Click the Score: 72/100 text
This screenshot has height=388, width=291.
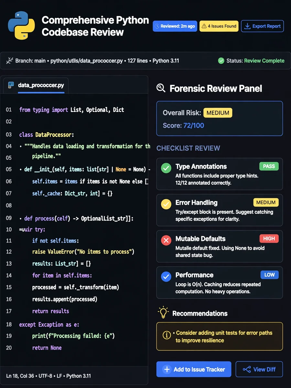183,125
